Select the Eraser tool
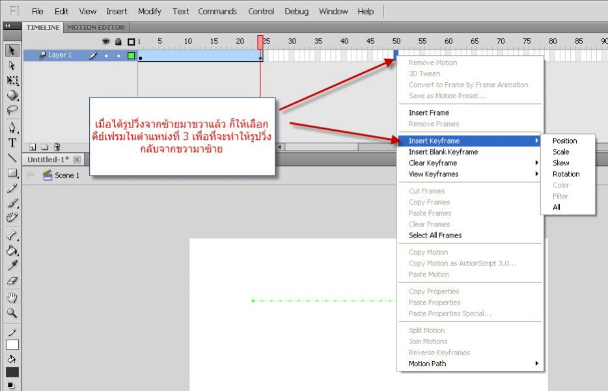 12,280
